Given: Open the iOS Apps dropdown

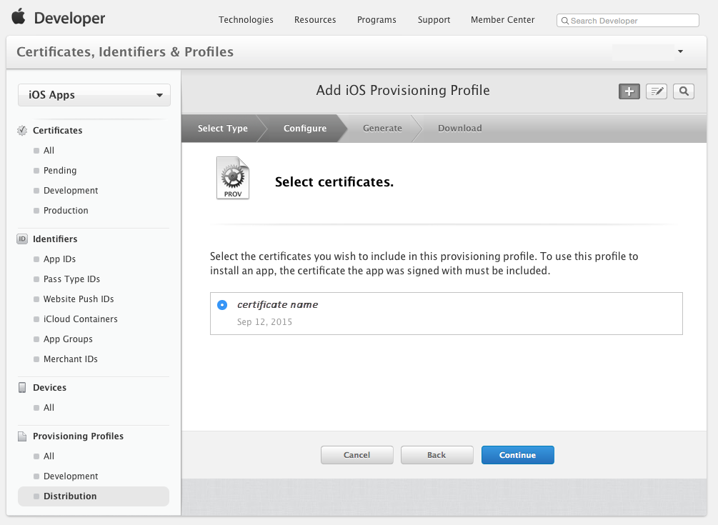Looking at the screenshot, I should (94, 94).
